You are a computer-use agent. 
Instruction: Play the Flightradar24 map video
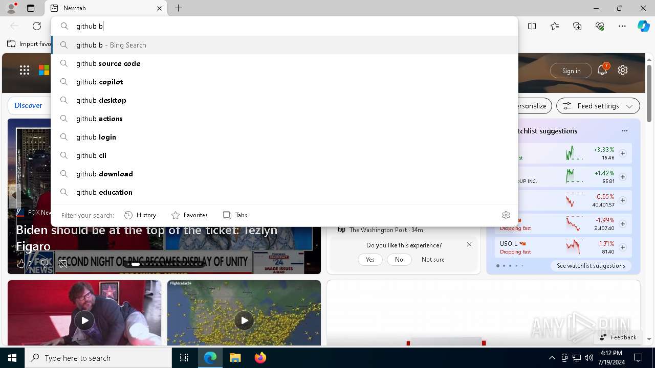244,320
